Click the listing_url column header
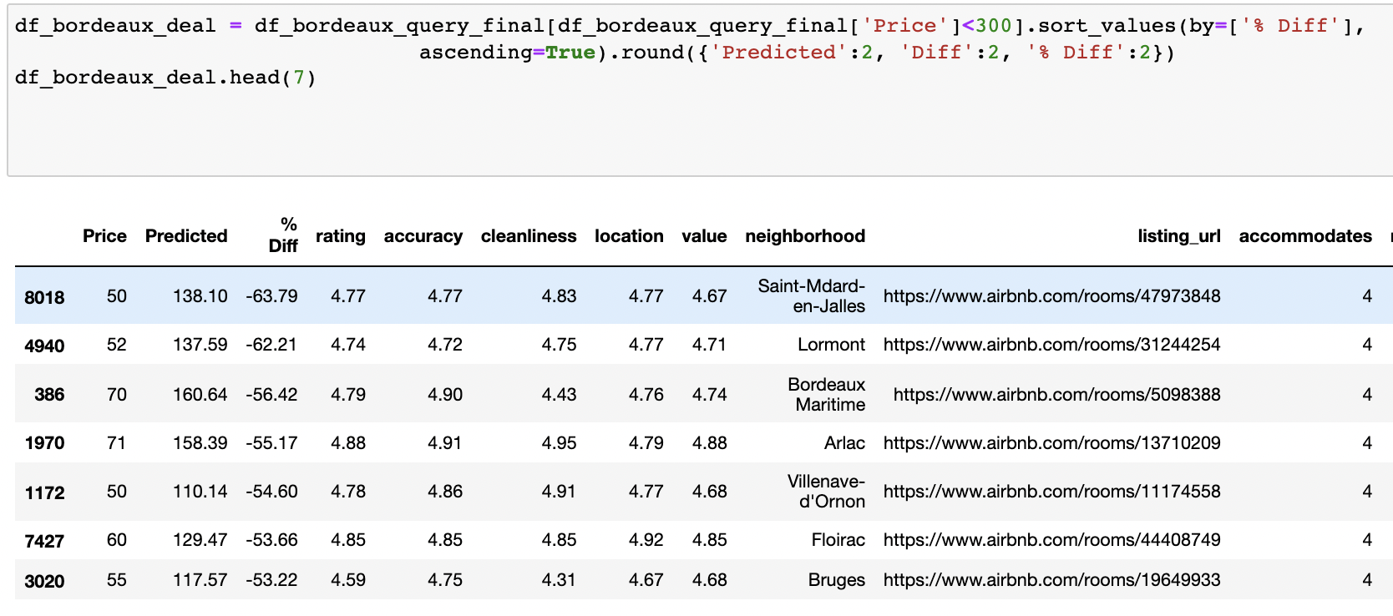This screenshot has height=616, width=1393. point(1179,236)
